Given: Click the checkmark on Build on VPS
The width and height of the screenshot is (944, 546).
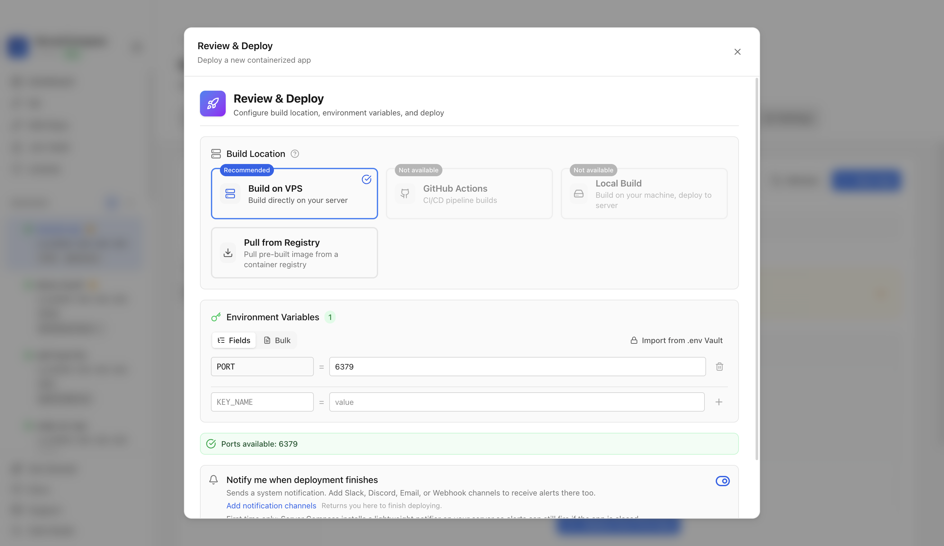Looking at the screenshot, I should (366, 179).
